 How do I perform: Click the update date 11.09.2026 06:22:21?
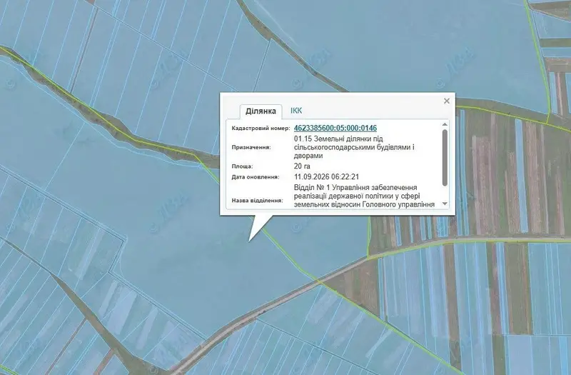click(327, 176)
